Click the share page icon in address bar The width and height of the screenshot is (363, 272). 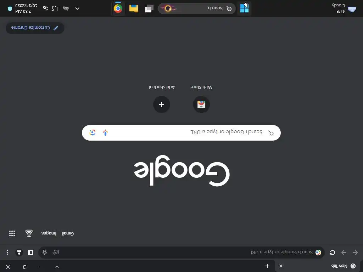(56, 252)
